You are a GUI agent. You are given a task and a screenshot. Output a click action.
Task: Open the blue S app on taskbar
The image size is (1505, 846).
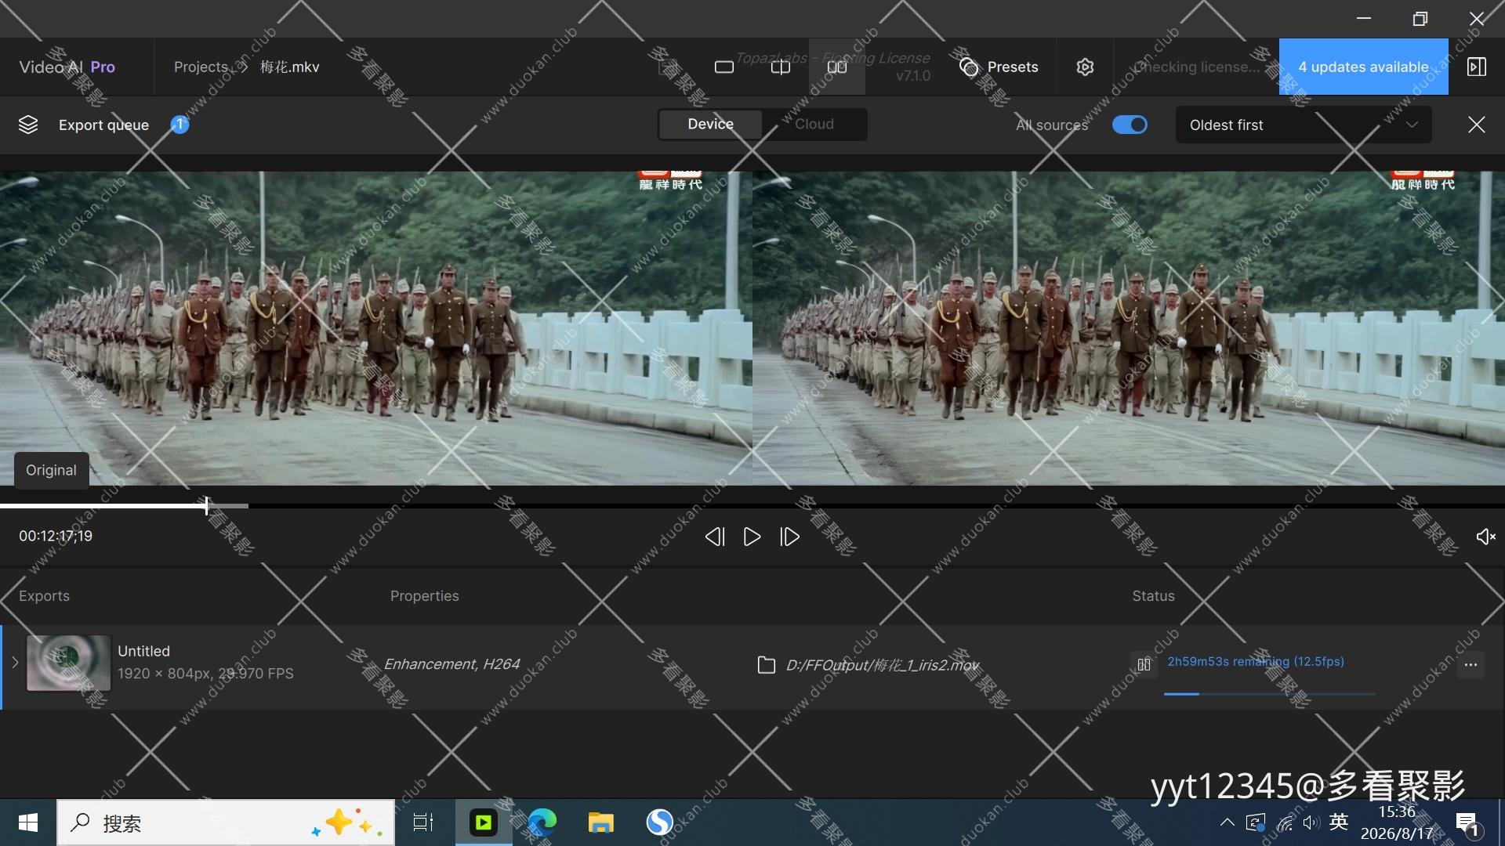click(660, 822)
